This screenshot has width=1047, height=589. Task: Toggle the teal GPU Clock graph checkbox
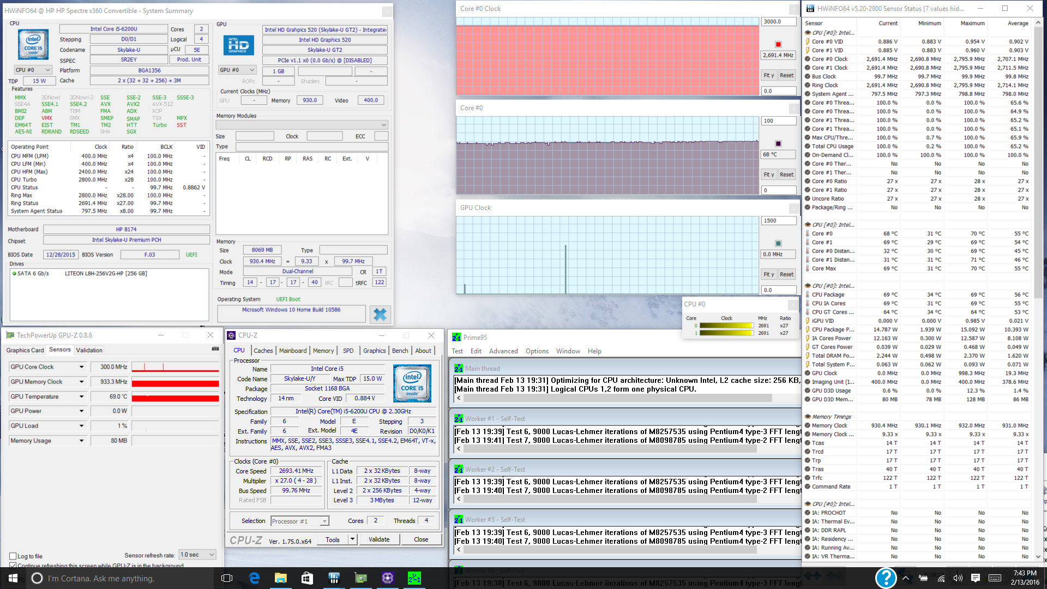pos(778,243)
